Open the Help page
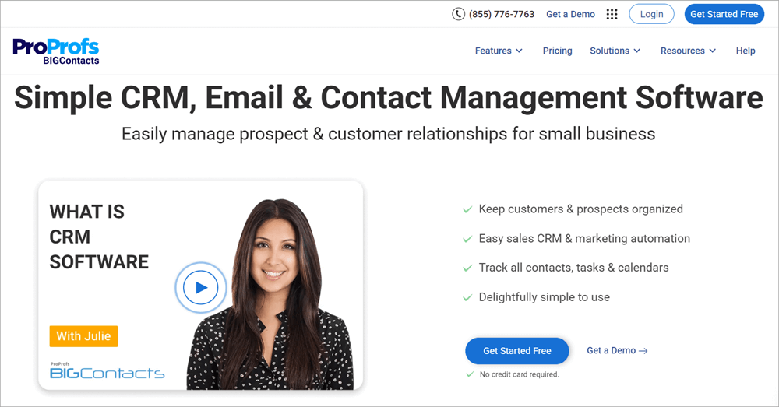 tap(746, 51)
